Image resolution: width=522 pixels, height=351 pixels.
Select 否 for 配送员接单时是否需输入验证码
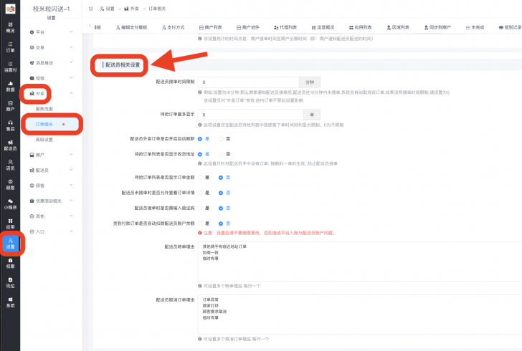pyautogui.click(x=221, y=208)
